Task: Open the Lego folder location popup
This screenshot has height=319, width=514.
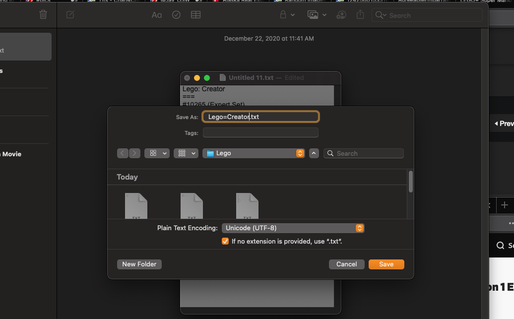Action: click(254, 153)
